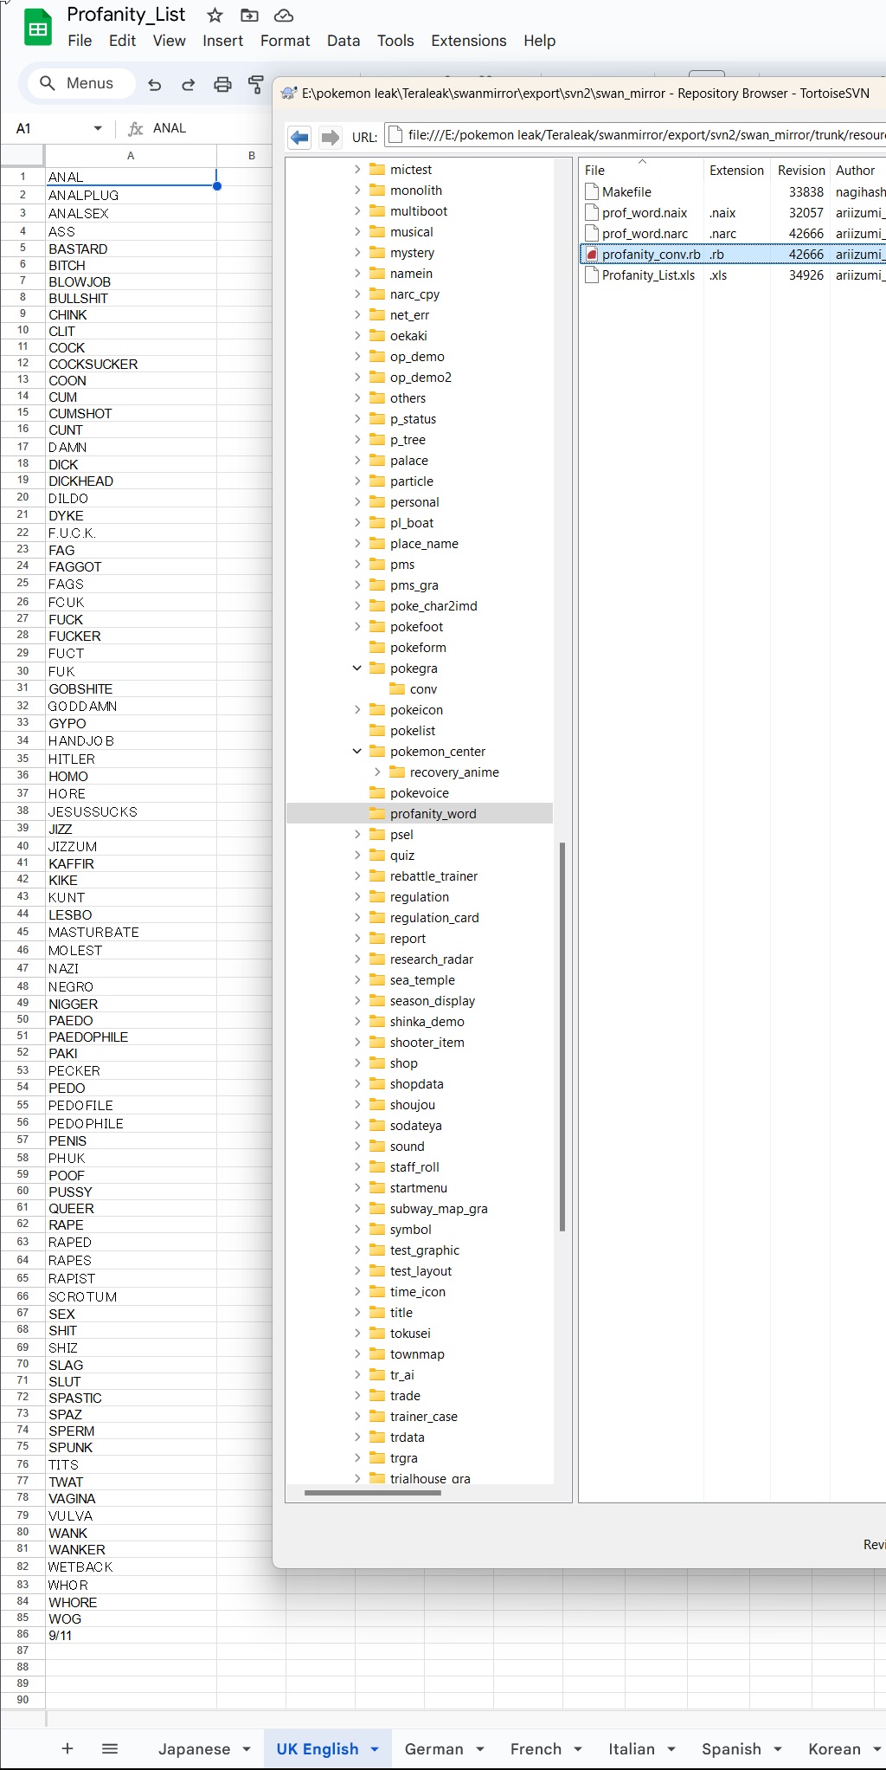Open the Insert menu
Viewport: 886px width, 1770px height.
click(x=222, y=41)
